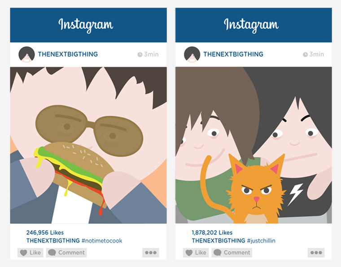Click the Like button on the burger post

pos(30,253)
